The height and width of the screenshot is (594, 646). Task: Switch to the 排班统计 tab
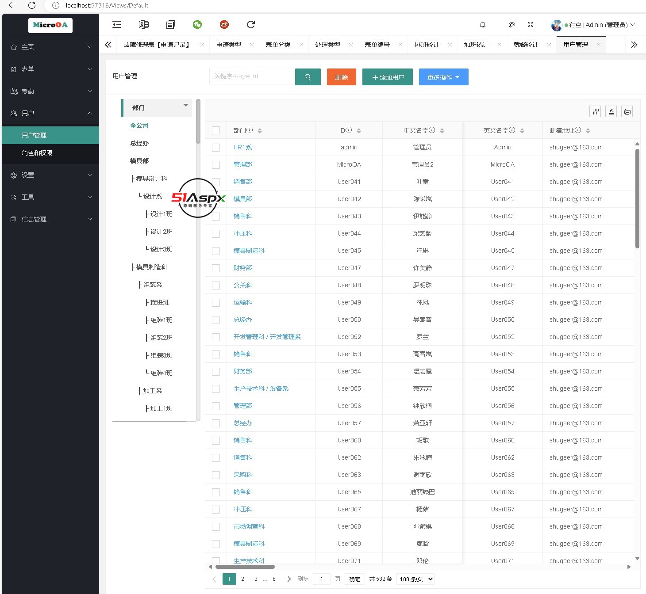427,45
